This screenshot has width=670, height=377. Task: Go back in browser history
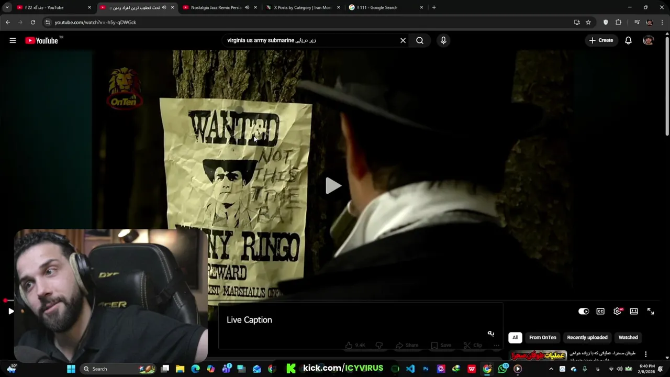coord(7,22)
